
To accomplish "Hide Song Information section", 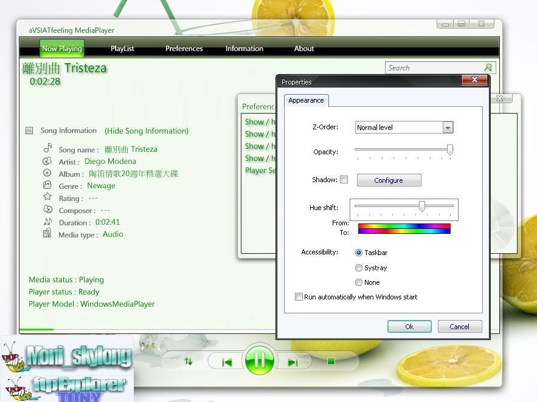I will coord(147,131).
